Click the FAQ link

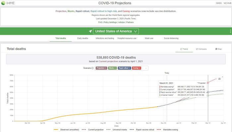click(x=100, y=22)
